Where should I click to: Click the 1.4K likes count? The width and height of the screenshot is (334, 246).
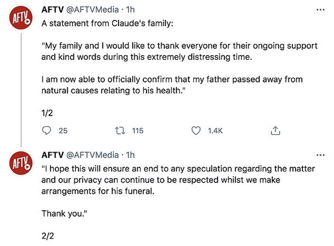click(x=215, y=131)
